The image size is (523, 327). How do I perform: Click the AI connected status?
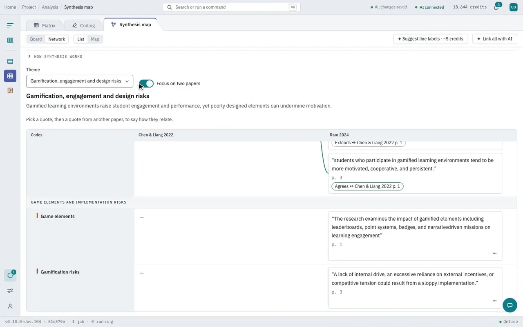point(429,7)
